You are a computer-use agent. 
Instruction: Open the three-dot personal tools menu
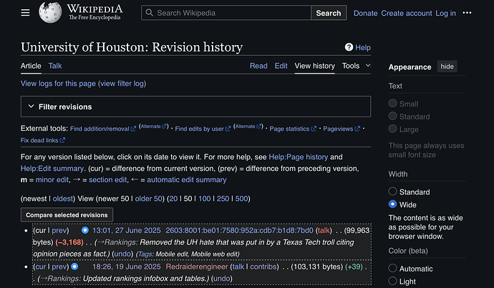(467, 13)
